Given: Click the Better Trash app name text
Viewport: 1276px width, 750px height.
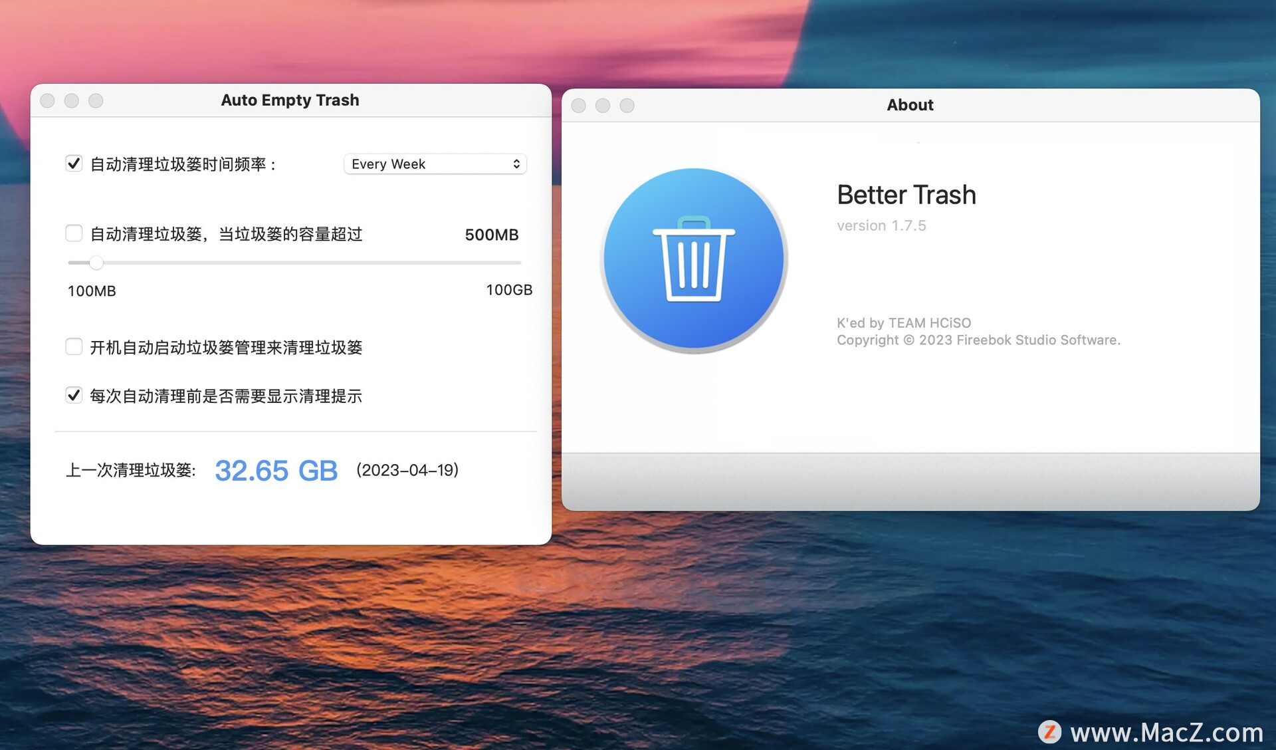Looking at the screenshot, I should pos(906,195).
